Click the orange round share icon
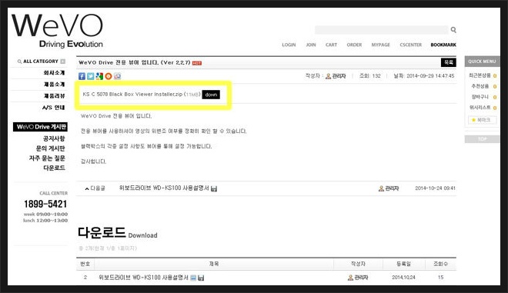Viewport: 508px width, 293px height. point(109,76)
